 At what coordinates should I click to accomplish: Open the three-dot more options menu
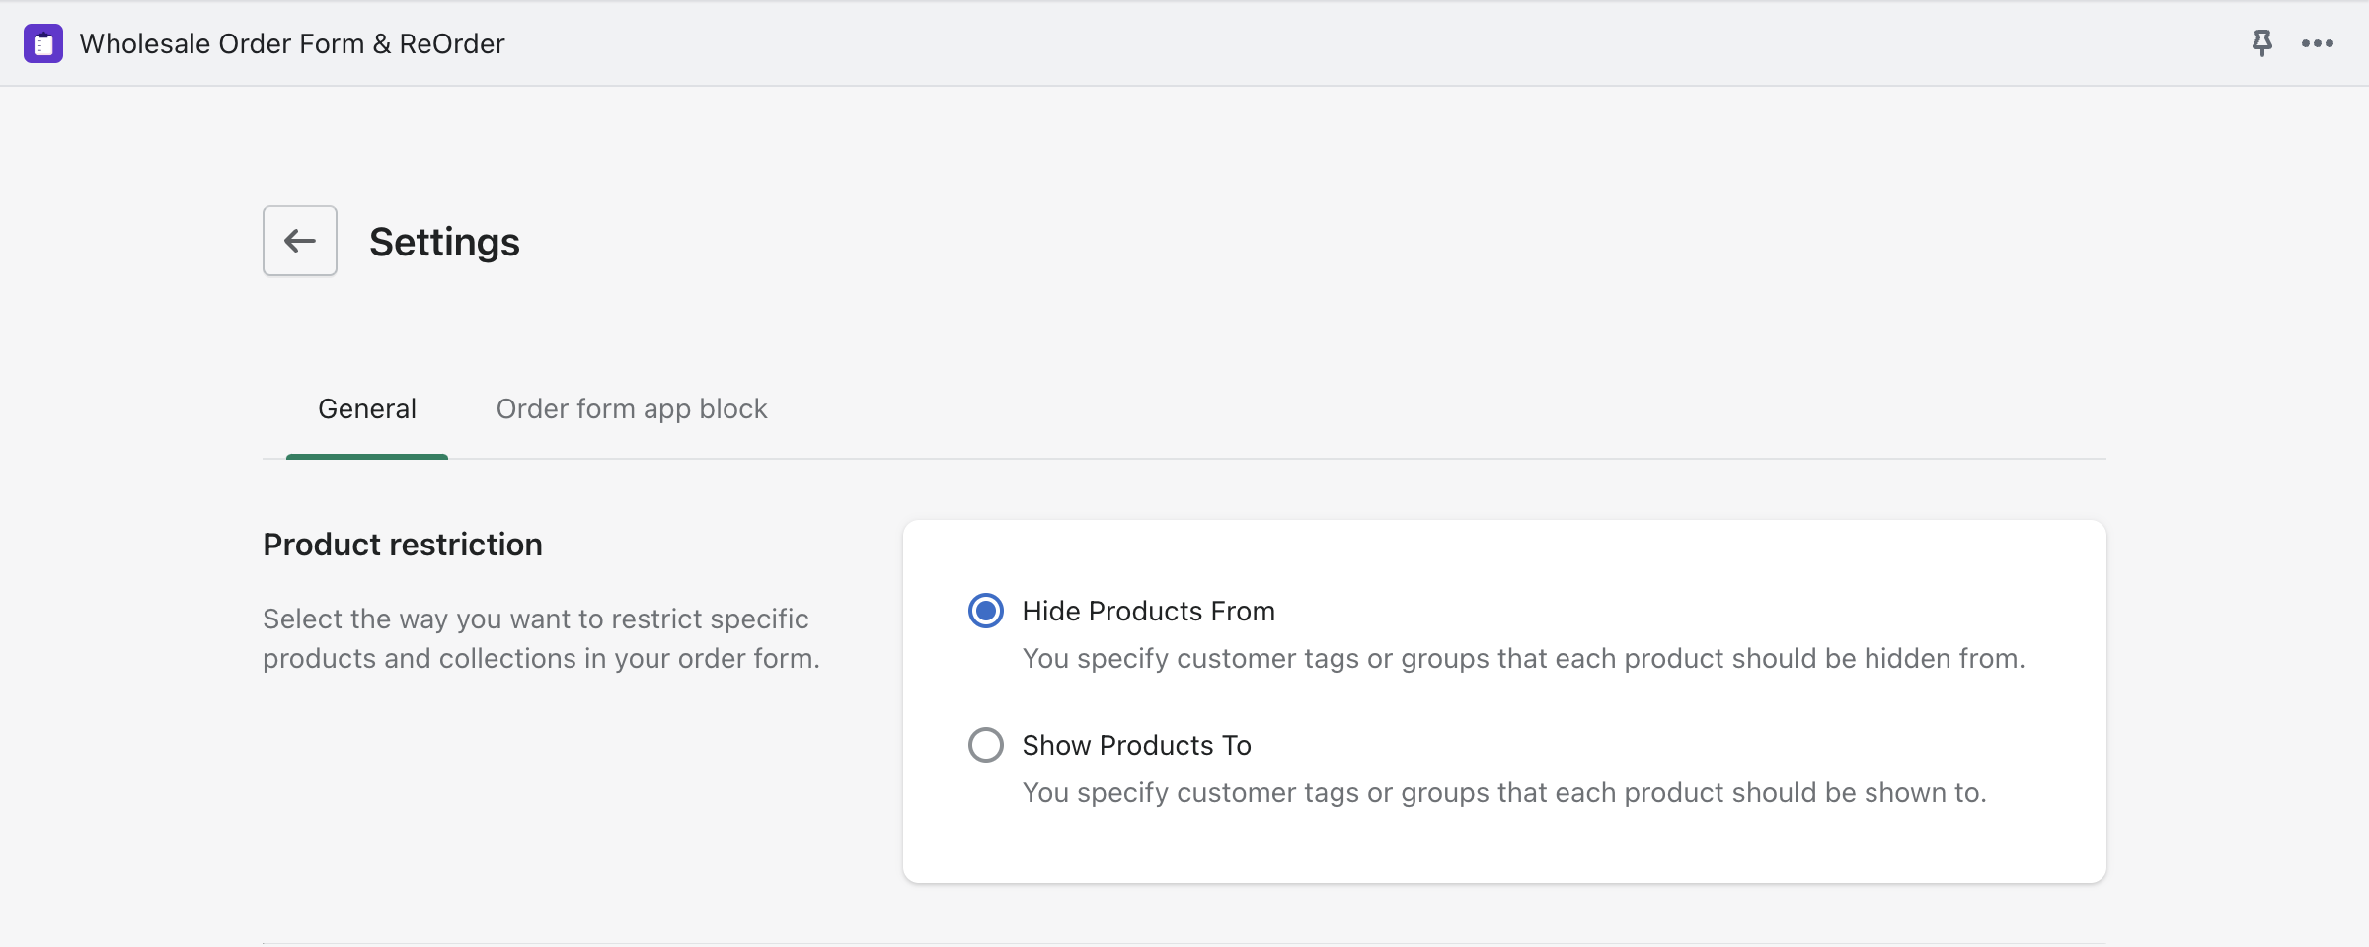[x=2317, y=43]
